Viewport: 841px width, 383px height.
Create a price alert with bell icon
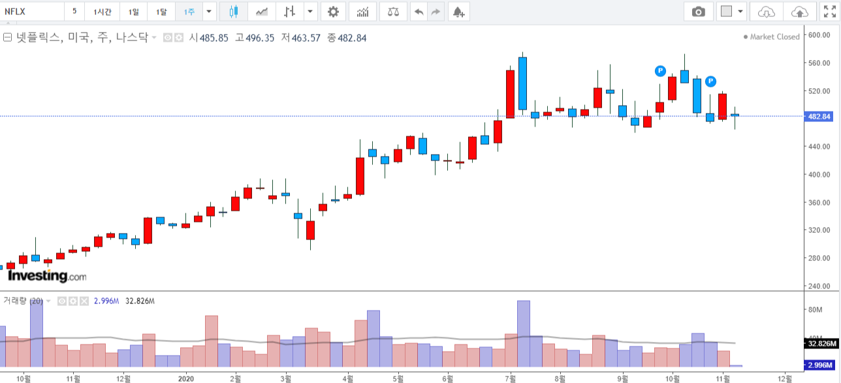pos(458,11)
